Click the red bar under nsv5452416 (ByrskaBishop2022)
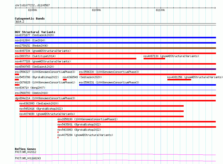Viewport: 223px width, 164px height. click(x=101, y=111)
